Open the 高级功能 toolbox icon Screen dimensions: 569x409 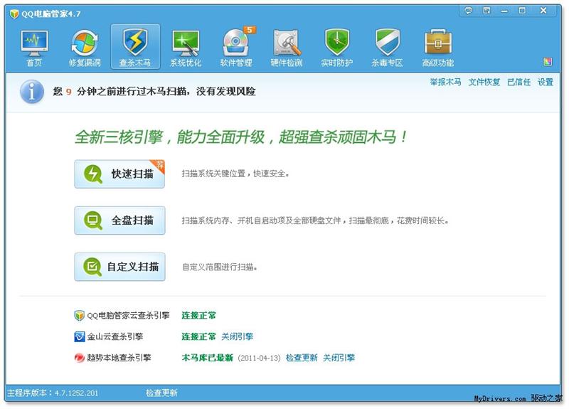tap(437, 48)
